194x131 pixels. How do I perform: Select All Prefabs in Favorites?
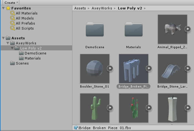pos(25,23)
